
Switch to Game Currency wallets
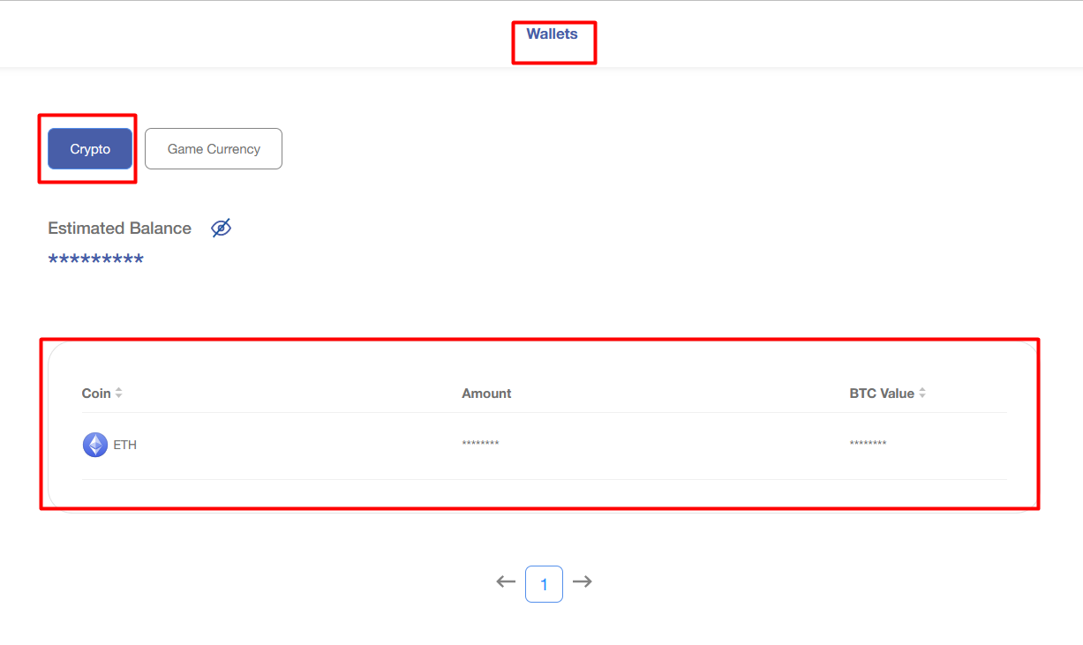(214, 149)
